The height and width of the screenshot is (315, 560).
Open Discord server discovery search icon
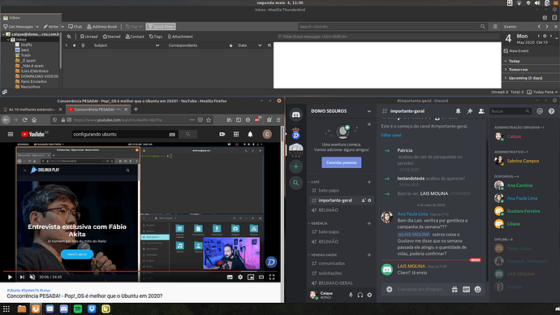(x=295, y=183)
